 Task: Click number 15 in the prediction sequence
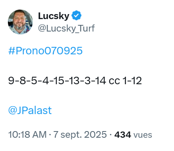(59, 80)
